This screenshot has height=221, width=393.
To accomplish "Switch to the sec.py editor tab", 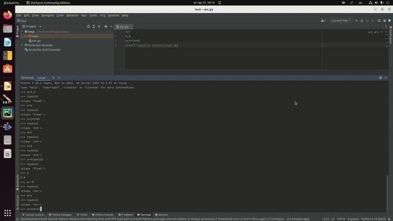I will click(x=123, y=26).
